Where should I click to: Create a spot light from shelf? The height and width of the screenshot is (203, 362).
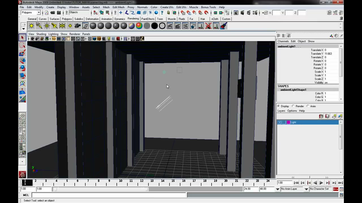tap(54, 26)
